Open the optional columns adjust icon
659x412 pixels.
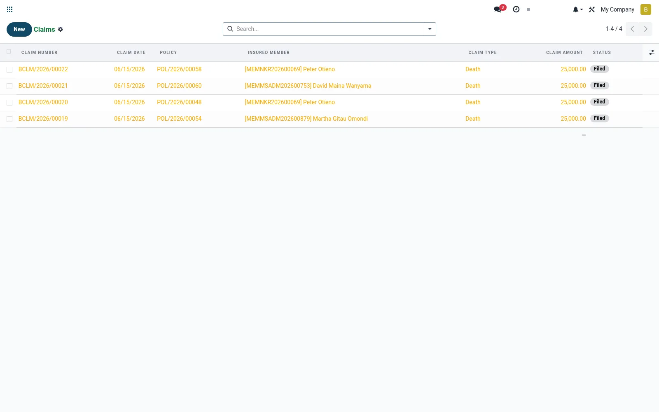[x=651, y=52]
